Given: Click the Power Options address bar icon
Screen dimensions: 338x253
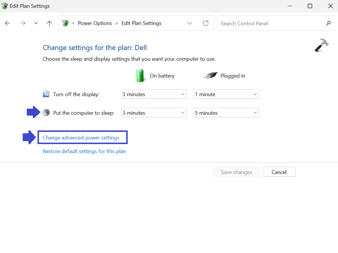Looking at the screenshot, I should click(x=65, y=23).
